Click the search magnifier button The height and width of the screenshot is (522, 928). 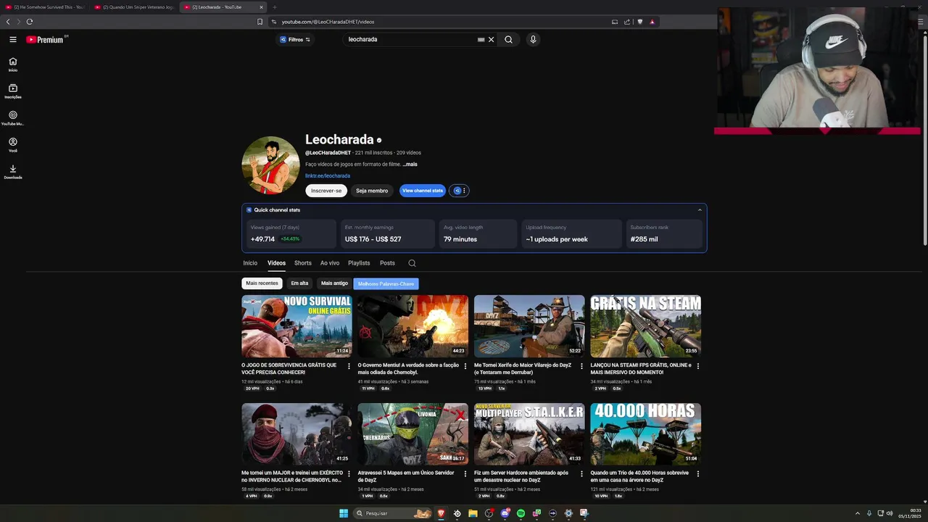[508, 40]
